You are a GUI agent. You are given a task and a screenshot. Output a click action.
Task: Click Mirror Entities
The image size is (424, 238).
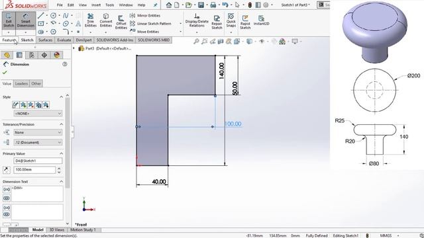coord(145,16)
